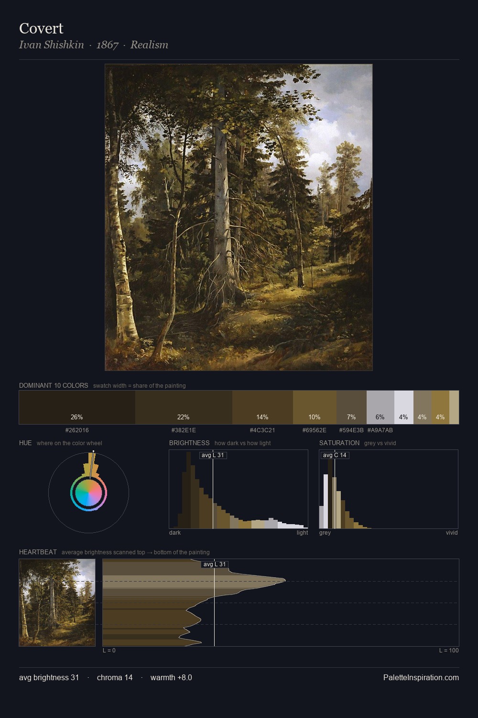The height and width of the screenshot is (718, 478).
Task: Click the saturation histogram chart
Action: pos(389,489)
